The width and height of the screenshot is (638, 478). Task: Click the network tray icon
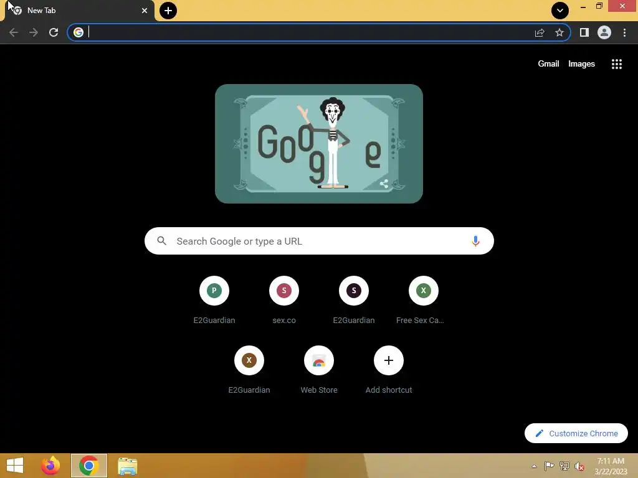tap(564, 466)
